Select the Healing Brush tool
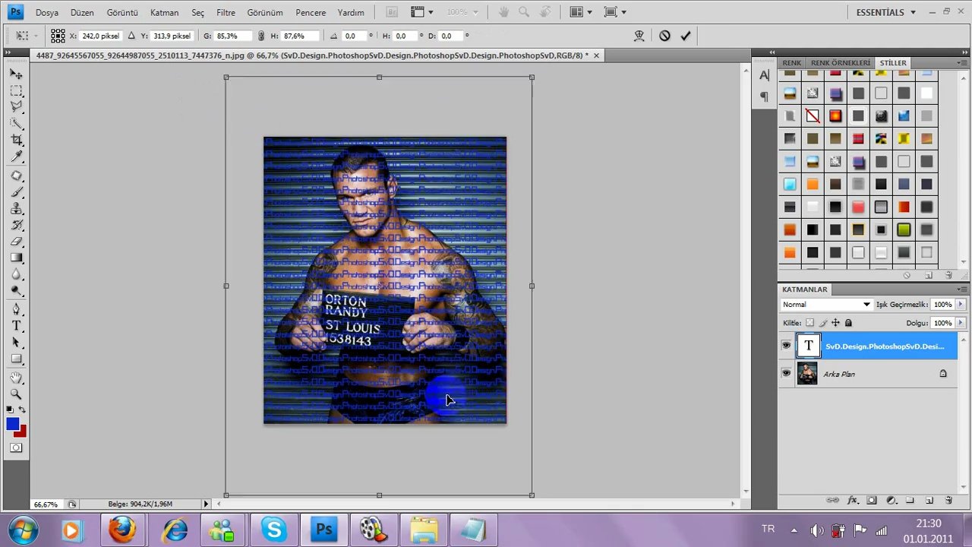 point(16,175)
